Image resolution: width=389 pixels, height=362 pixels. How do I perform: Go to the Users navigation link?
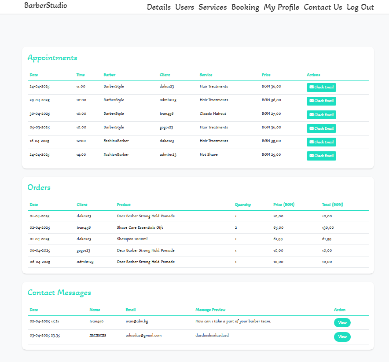(184, 7)
